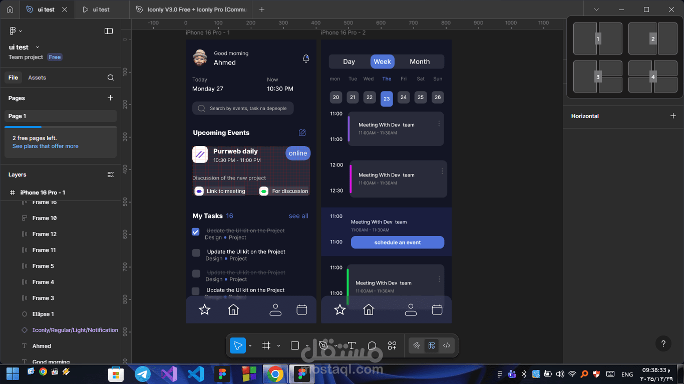Open Frame tool options dropdown arrow
The image size is (684, 384).
click(278, 345)
